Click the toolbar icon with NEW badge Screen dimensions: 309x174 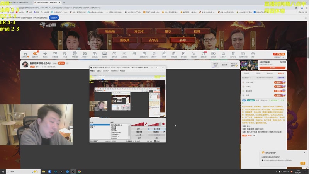204,53
